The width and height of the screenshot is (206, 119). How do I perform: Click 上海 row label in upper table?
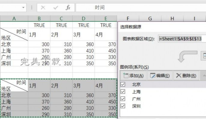coord(14,51)
